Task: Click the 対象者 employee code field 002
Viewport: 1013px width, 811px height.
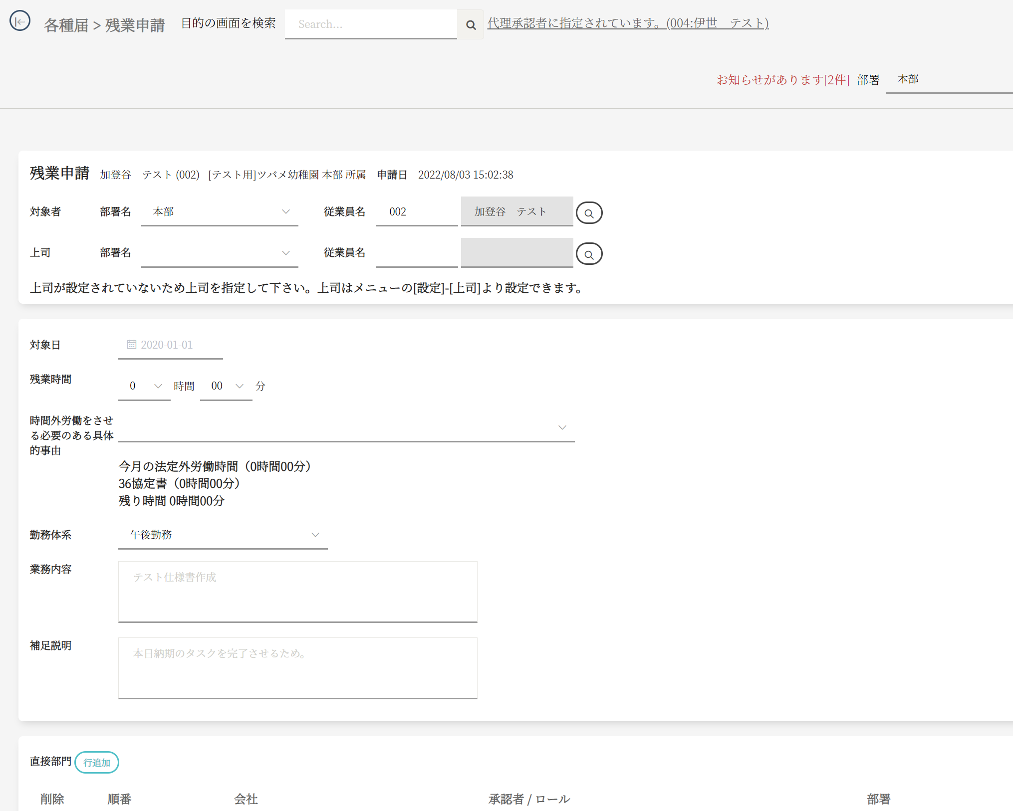Action: [x=416, y=212]
